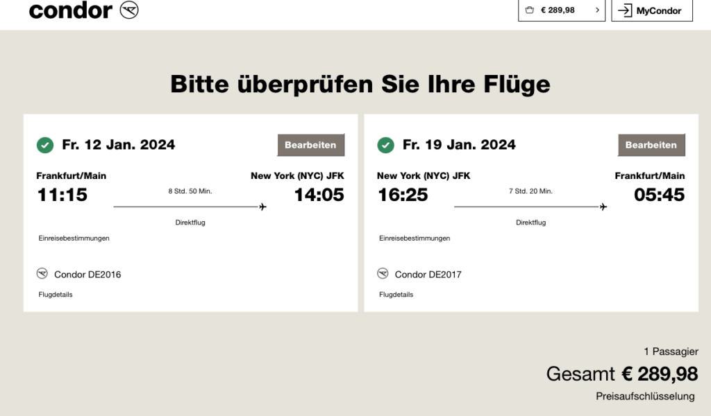Click the MyCondor login arrow icon

click(x=625, y=10)
